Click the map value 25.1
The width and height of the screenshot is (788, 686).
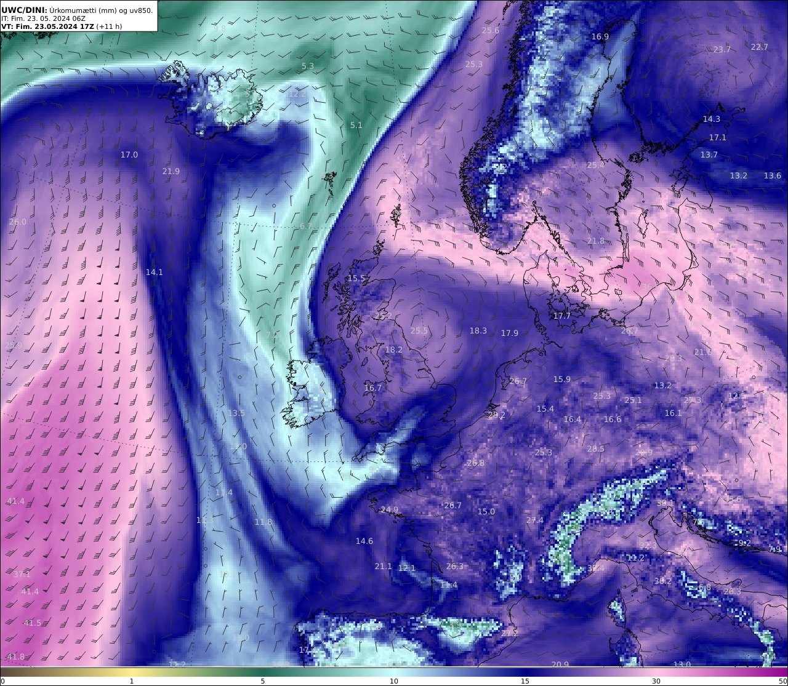633,401
